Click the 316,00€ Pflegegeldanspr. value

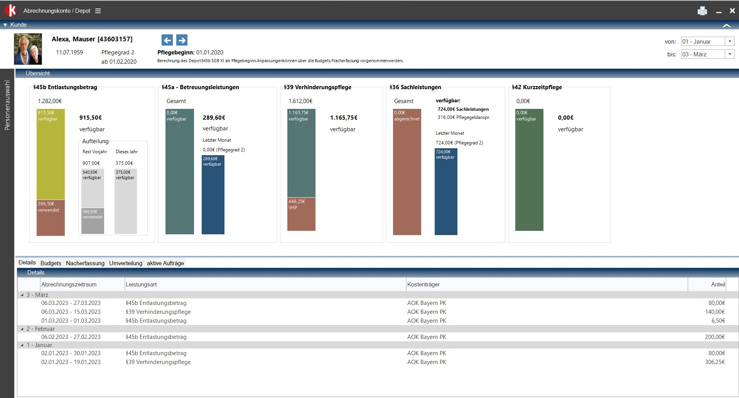(464, 117)
